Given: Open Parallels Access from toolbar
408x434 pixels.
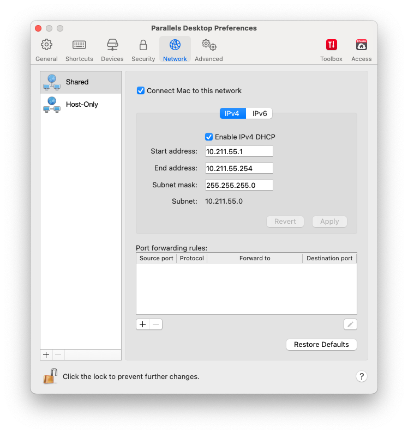Looking at the screenshot, I should tap(361, 50).
